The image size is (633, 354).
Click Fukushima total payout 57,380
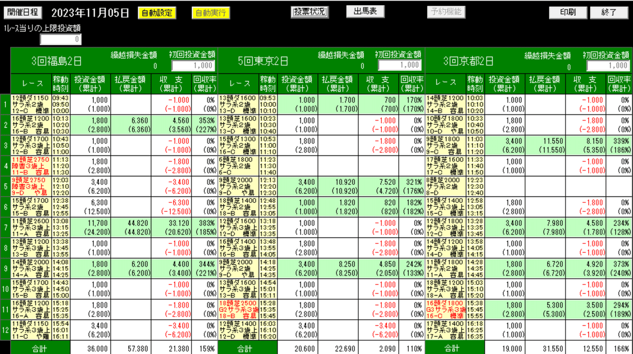[x=130, y=348]
